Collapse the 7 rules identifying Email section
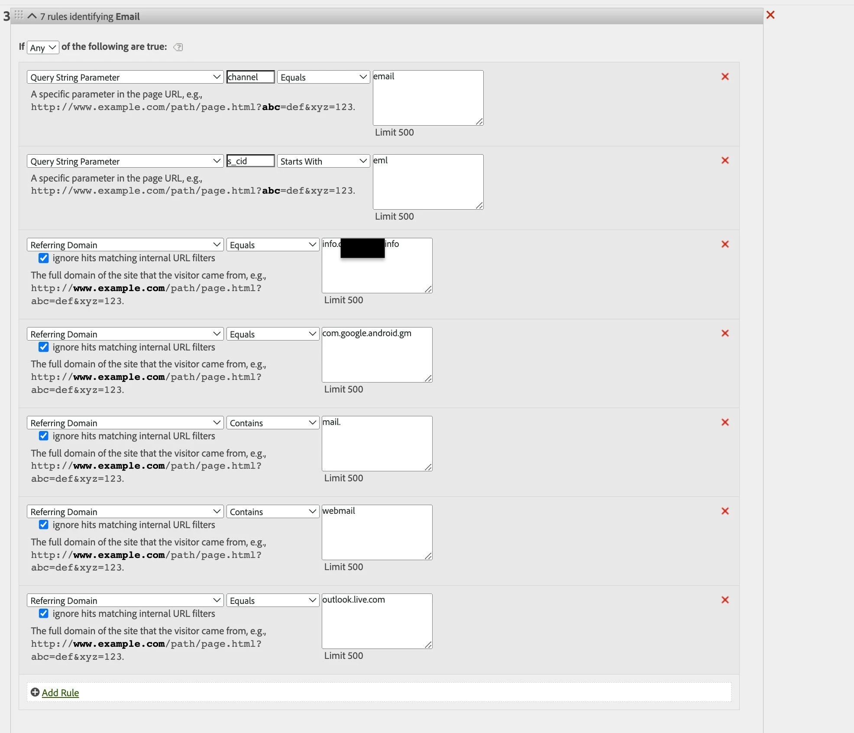This screenshot has width=854, height=733. pyautogui.click(x=32, y=16)
